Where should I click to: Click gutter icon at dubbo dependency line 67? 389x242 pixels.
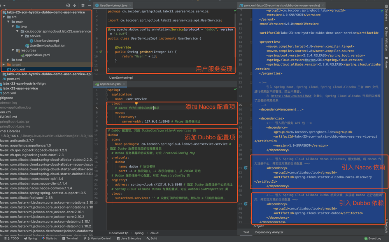pyautogui.click(x=245, y=204)
